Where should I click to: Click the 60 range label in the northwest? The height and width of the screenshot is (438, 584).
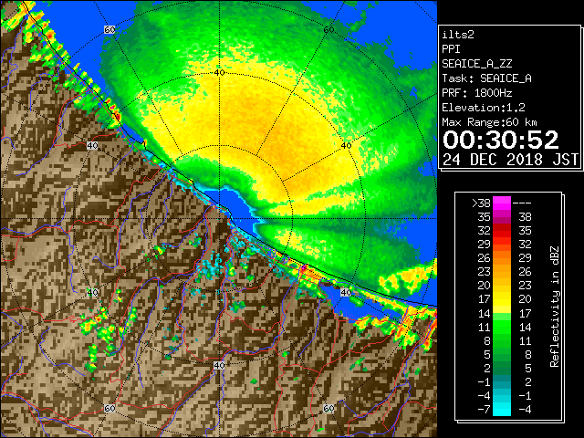point(109,30)
